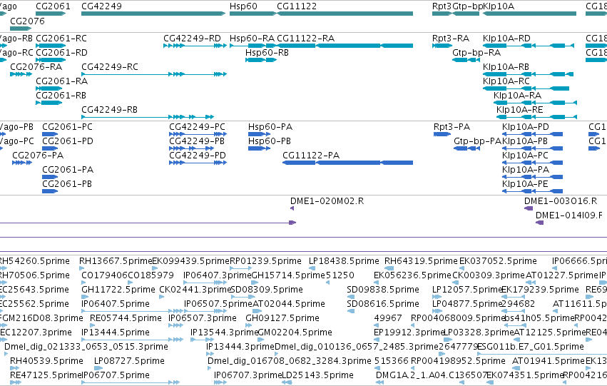This screenshot has height=386, width=607.
Task: Select the Klp10A-PB protein feature
Action: 532,148
